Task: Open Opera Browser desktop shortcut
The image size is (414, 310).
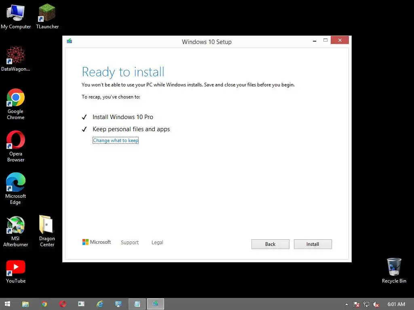Action: click(x=16, y=146)
